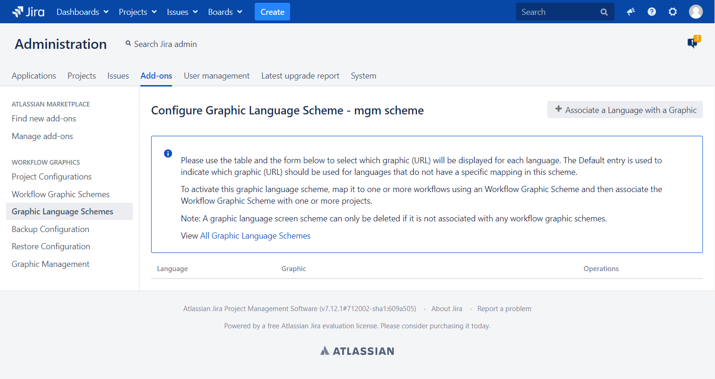Open All Graphic Language Schemes link

(255, 236)
